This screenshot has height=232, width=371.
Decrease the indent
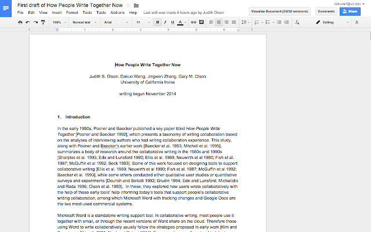[279, 22]
